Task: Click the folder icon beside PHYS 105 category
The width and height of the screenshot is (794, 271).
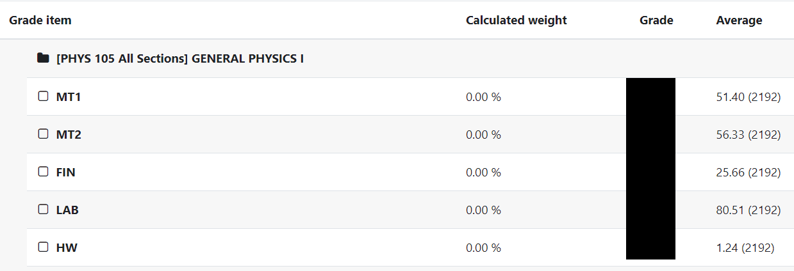Action: click(x=43, y=58)
